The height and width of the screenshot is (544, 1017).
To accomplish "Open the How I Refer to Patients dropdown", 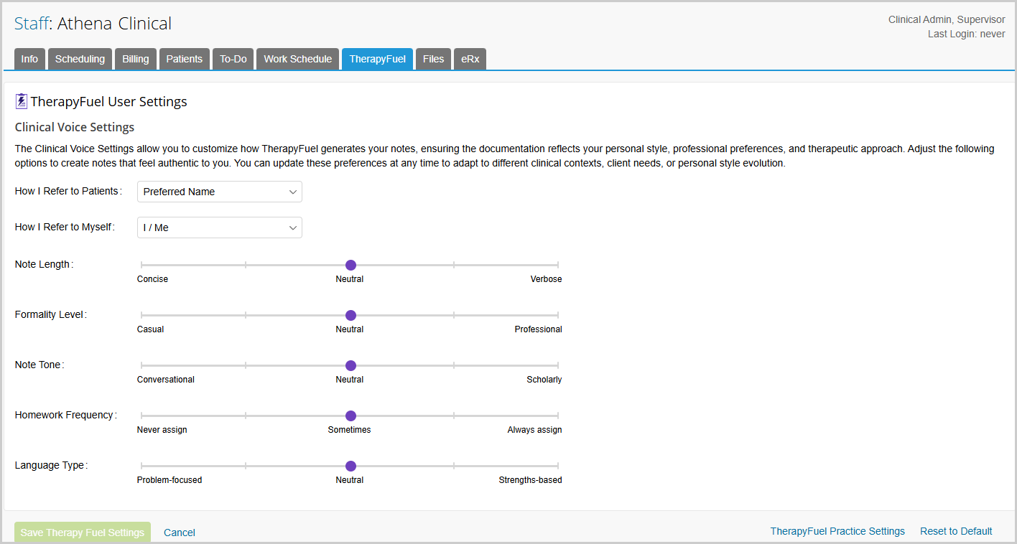I will tap(220, 192).
